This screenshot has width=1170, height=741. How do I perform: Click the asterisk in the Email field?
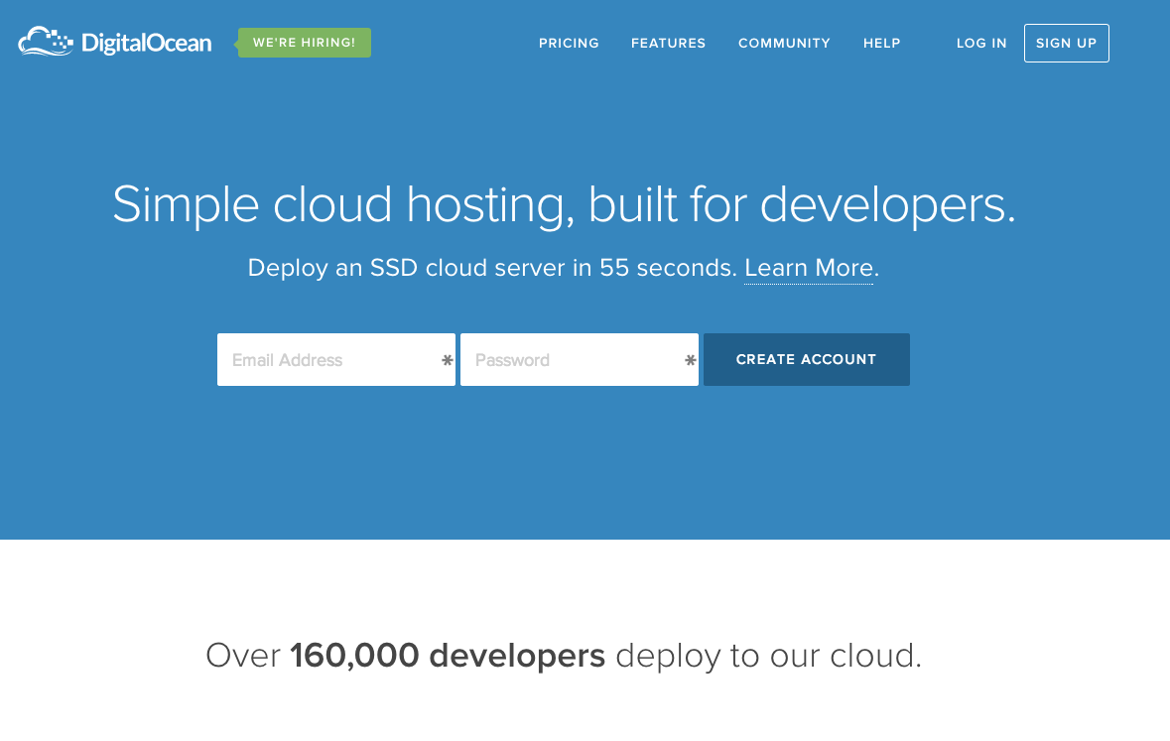pyautogui.click(x=448, y=361)
